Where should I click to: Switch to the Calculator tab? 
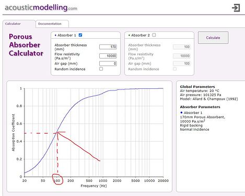click(13, 24)
